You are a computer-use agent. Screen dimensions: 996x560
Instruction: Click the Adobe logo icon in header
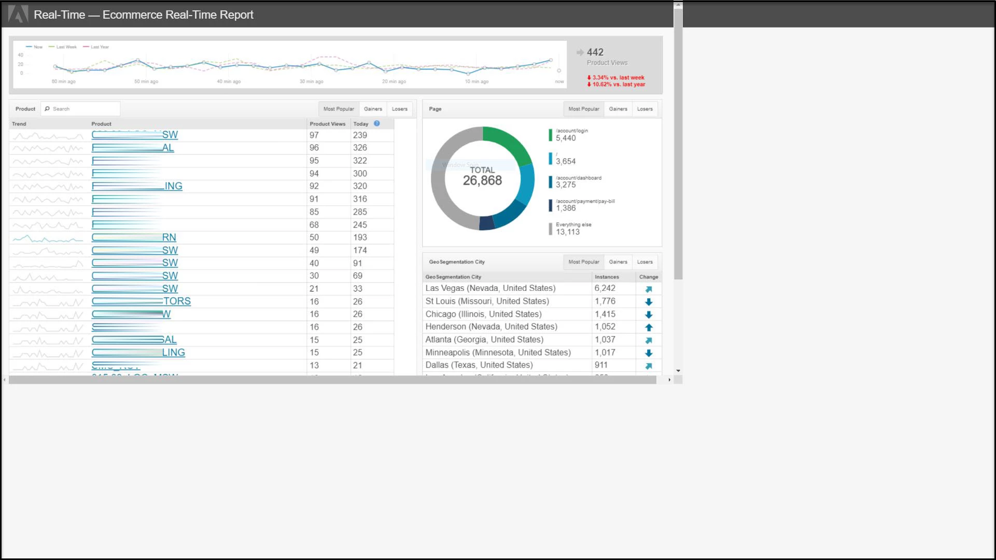pos(18,14)
